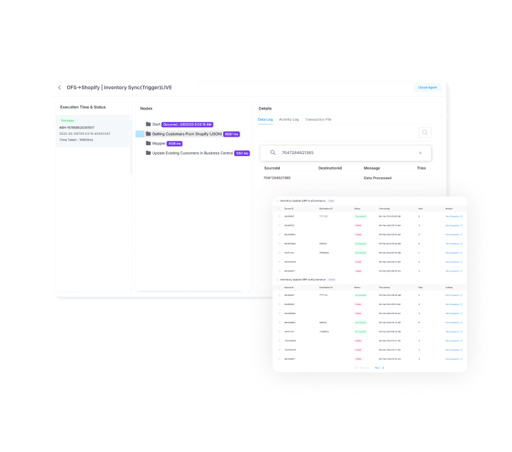Click the Nodes panel heading
This screenshot has width=512, height=452.
tap(146, 108)
